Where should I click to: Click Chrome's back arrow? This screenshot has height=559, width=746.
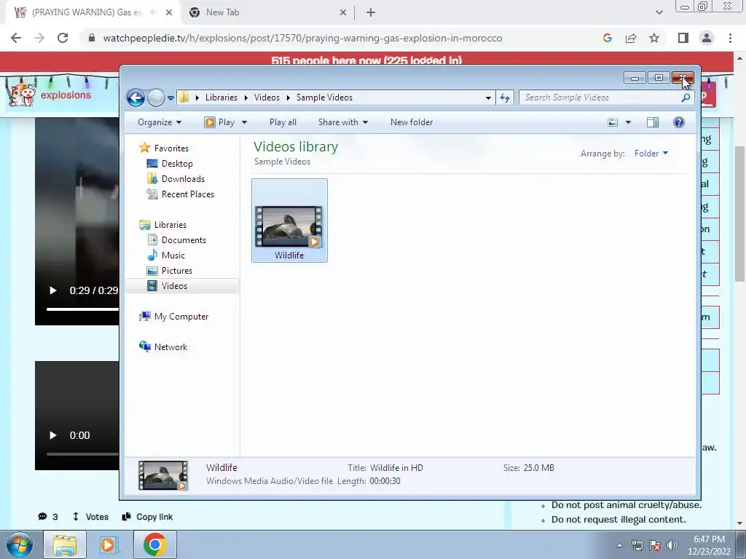16,38
